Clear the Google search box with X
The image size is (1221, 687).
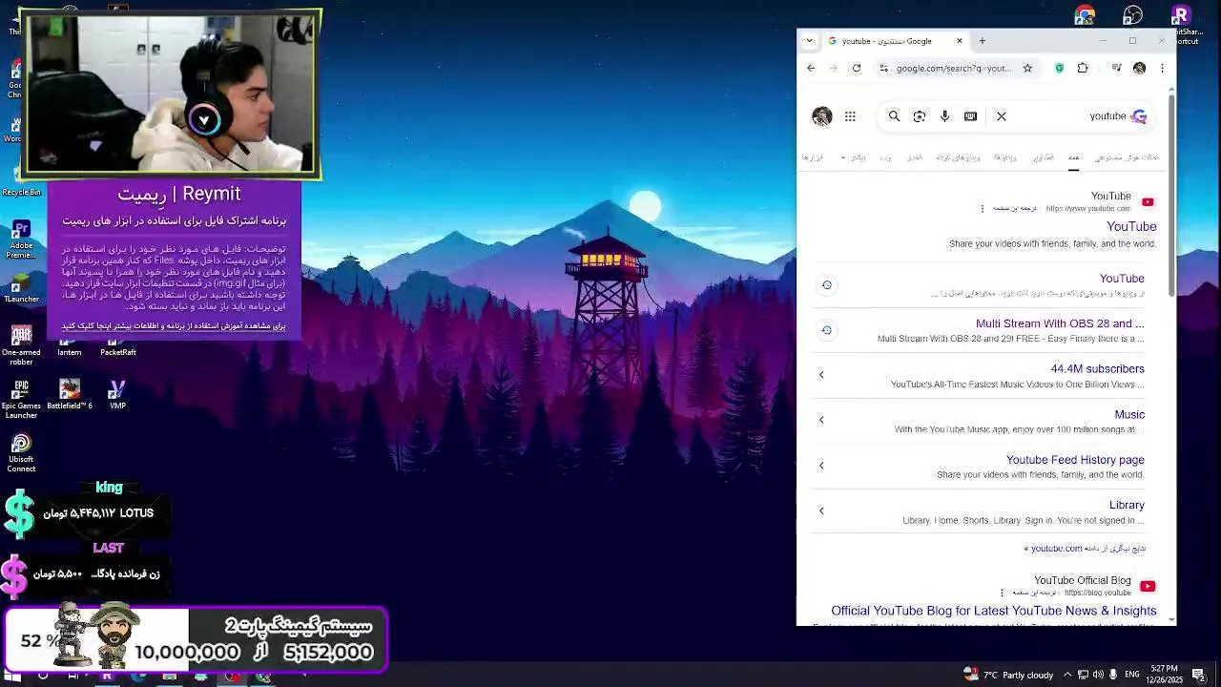(1002, 116)
